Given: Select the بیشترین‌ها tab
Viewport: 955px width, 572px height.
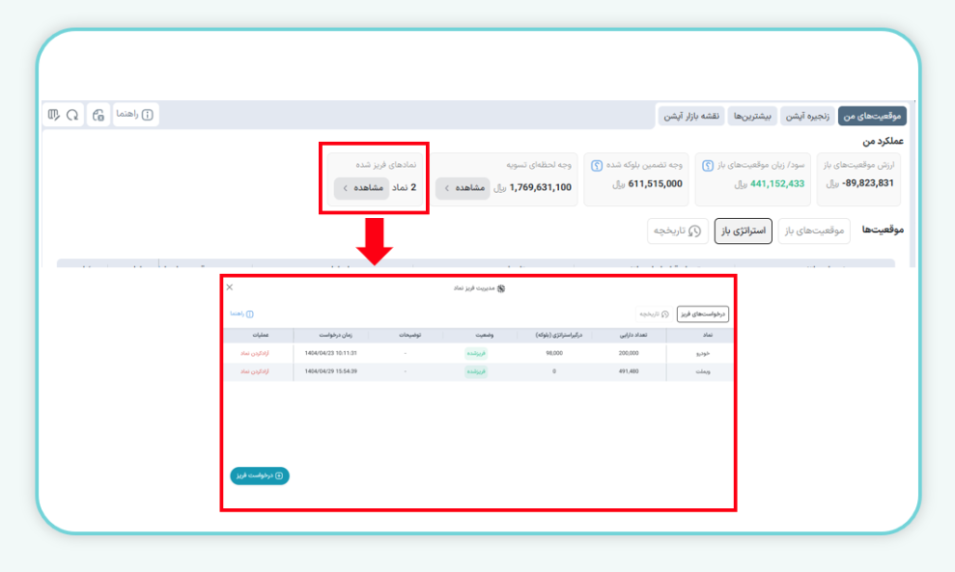Looking at the screenshot, I should (751, 116).
